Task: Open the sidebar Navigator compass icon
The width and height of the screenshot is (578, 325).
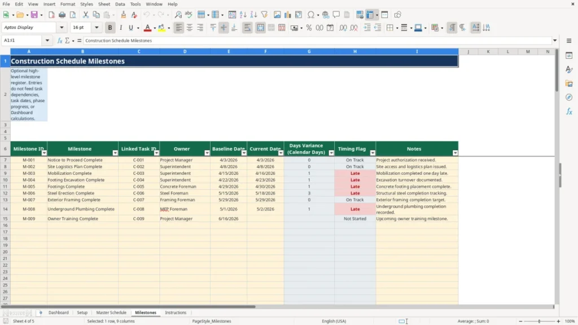Action: [x=569, y=97]
